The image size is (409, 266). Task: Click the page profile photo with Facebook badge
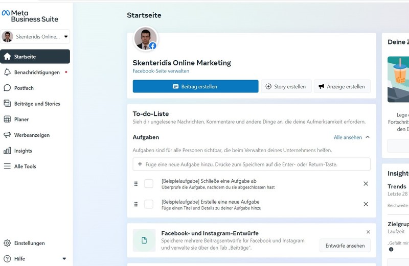[x=146, y=39]
